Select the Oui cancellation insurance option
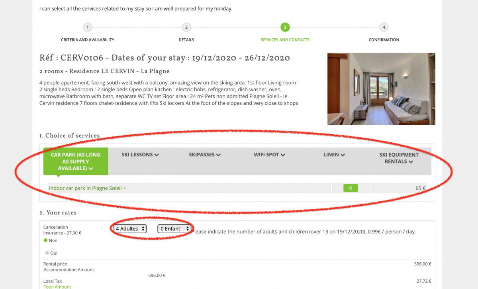The width and height of the screenshot is (478, 289). [x=47, y=253]
